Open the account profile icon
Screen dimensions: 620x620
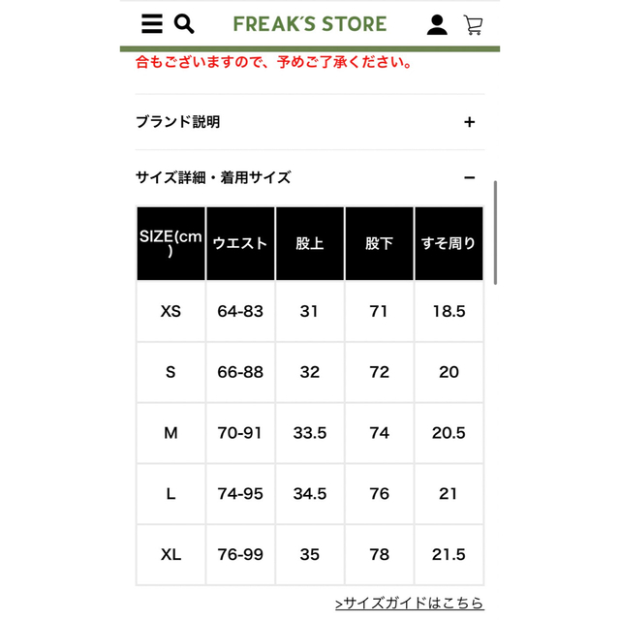[437, 25]
